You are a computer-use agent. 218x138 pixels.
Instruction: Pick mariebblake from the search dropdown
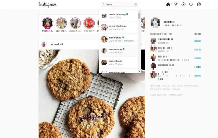click(118, 63)
